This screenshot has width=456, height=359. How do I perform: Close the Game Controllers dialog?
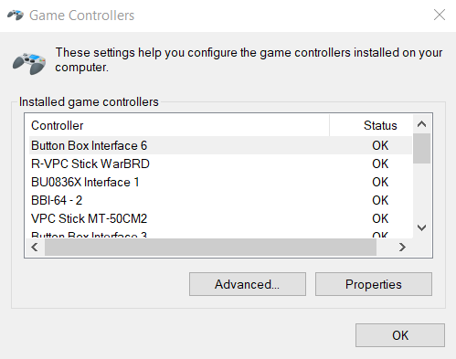[x=440, y=15]
